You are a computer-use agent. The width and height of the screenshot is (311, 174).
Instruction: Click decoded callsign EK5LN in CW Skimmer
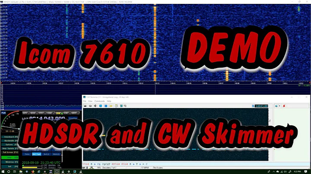(x=116, y=164)
